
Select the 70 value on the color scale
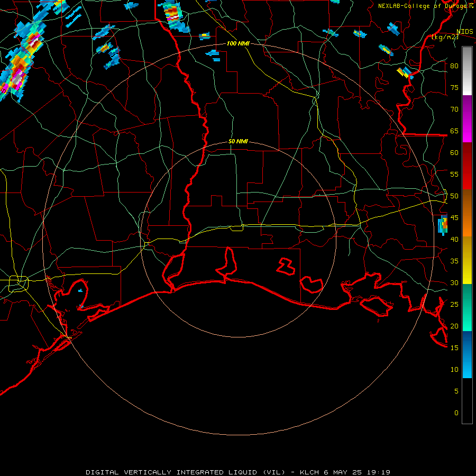[x=454, y=109]
